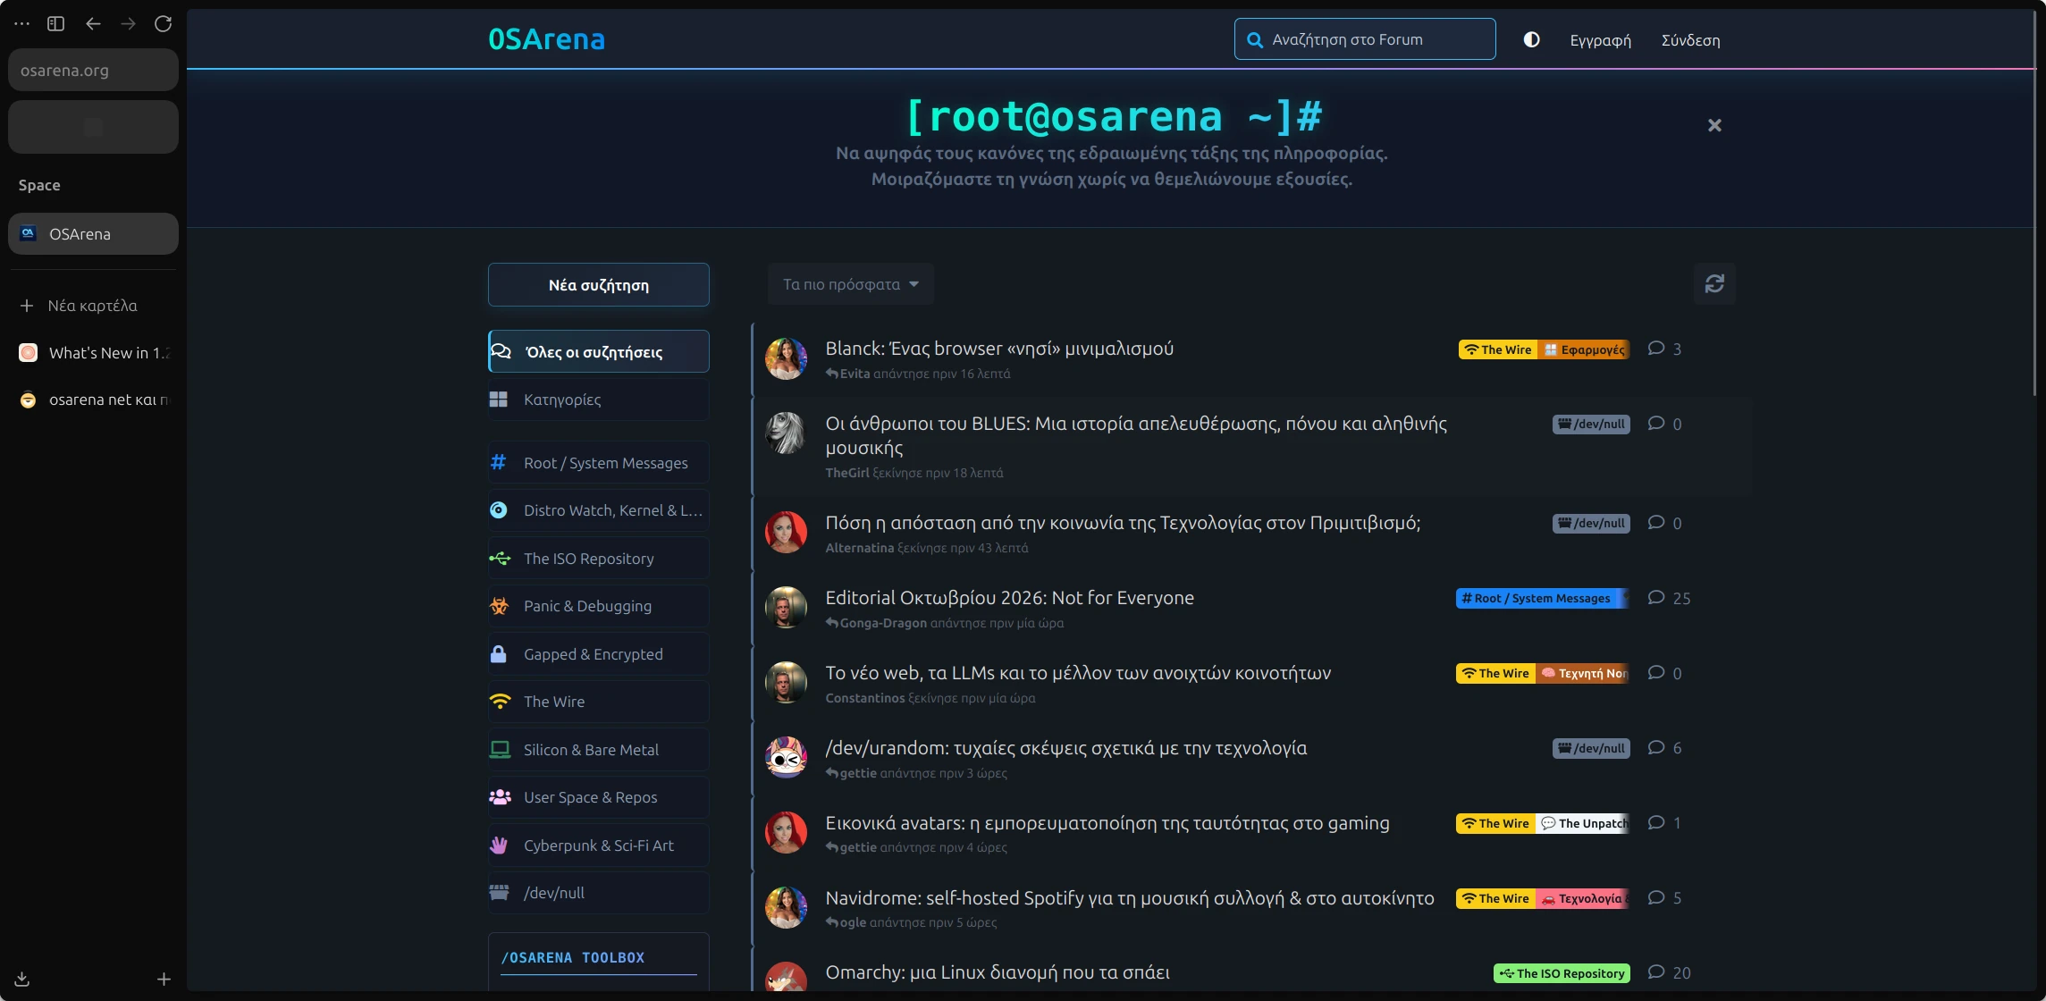Click the forum refresh icon button
Viewport: 2046px width, 1001px height.
tap(1714, 283)
